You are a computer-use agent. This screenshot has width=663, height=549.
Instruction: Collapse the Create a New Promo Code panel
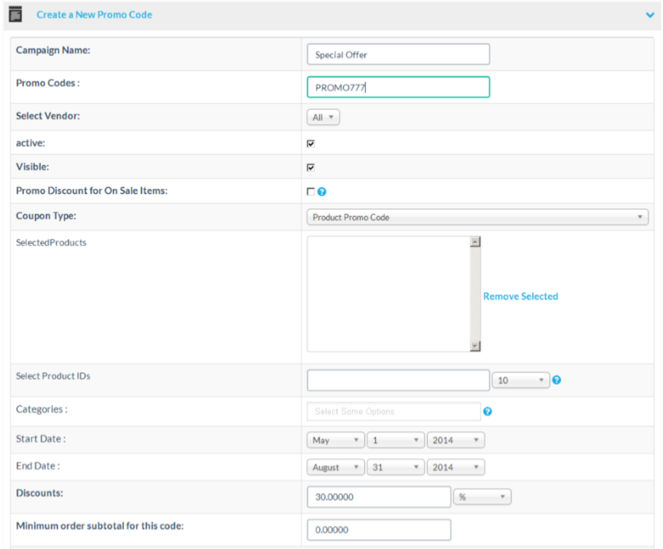point(650,15)
